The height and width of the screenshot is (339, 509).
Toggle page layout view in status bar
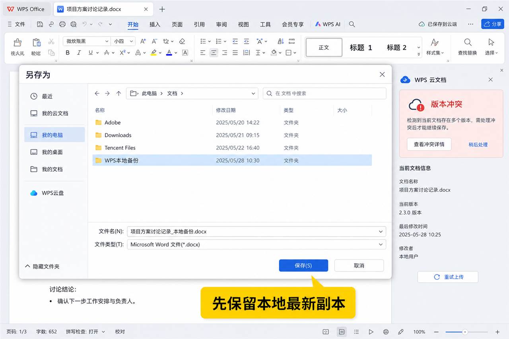tap(342, 332)
